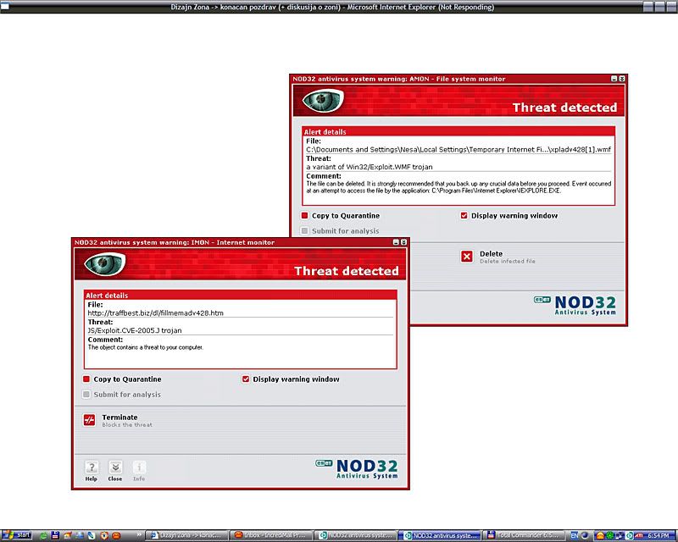Expand the quick-launch overflow chevron
The image size is (678, 542).
[139, 534]
